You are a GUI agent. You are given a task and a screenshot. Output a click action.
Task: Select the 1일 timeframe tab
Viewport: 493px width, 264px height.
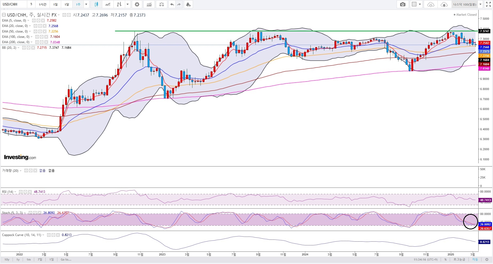55,4
